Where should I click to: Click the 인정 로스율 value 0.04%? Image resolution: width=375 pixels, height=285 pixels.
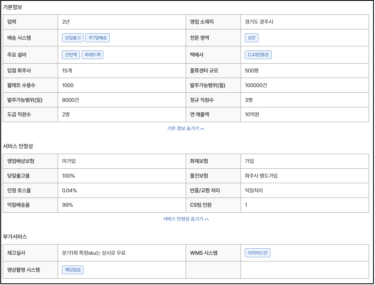click(69, 191)
